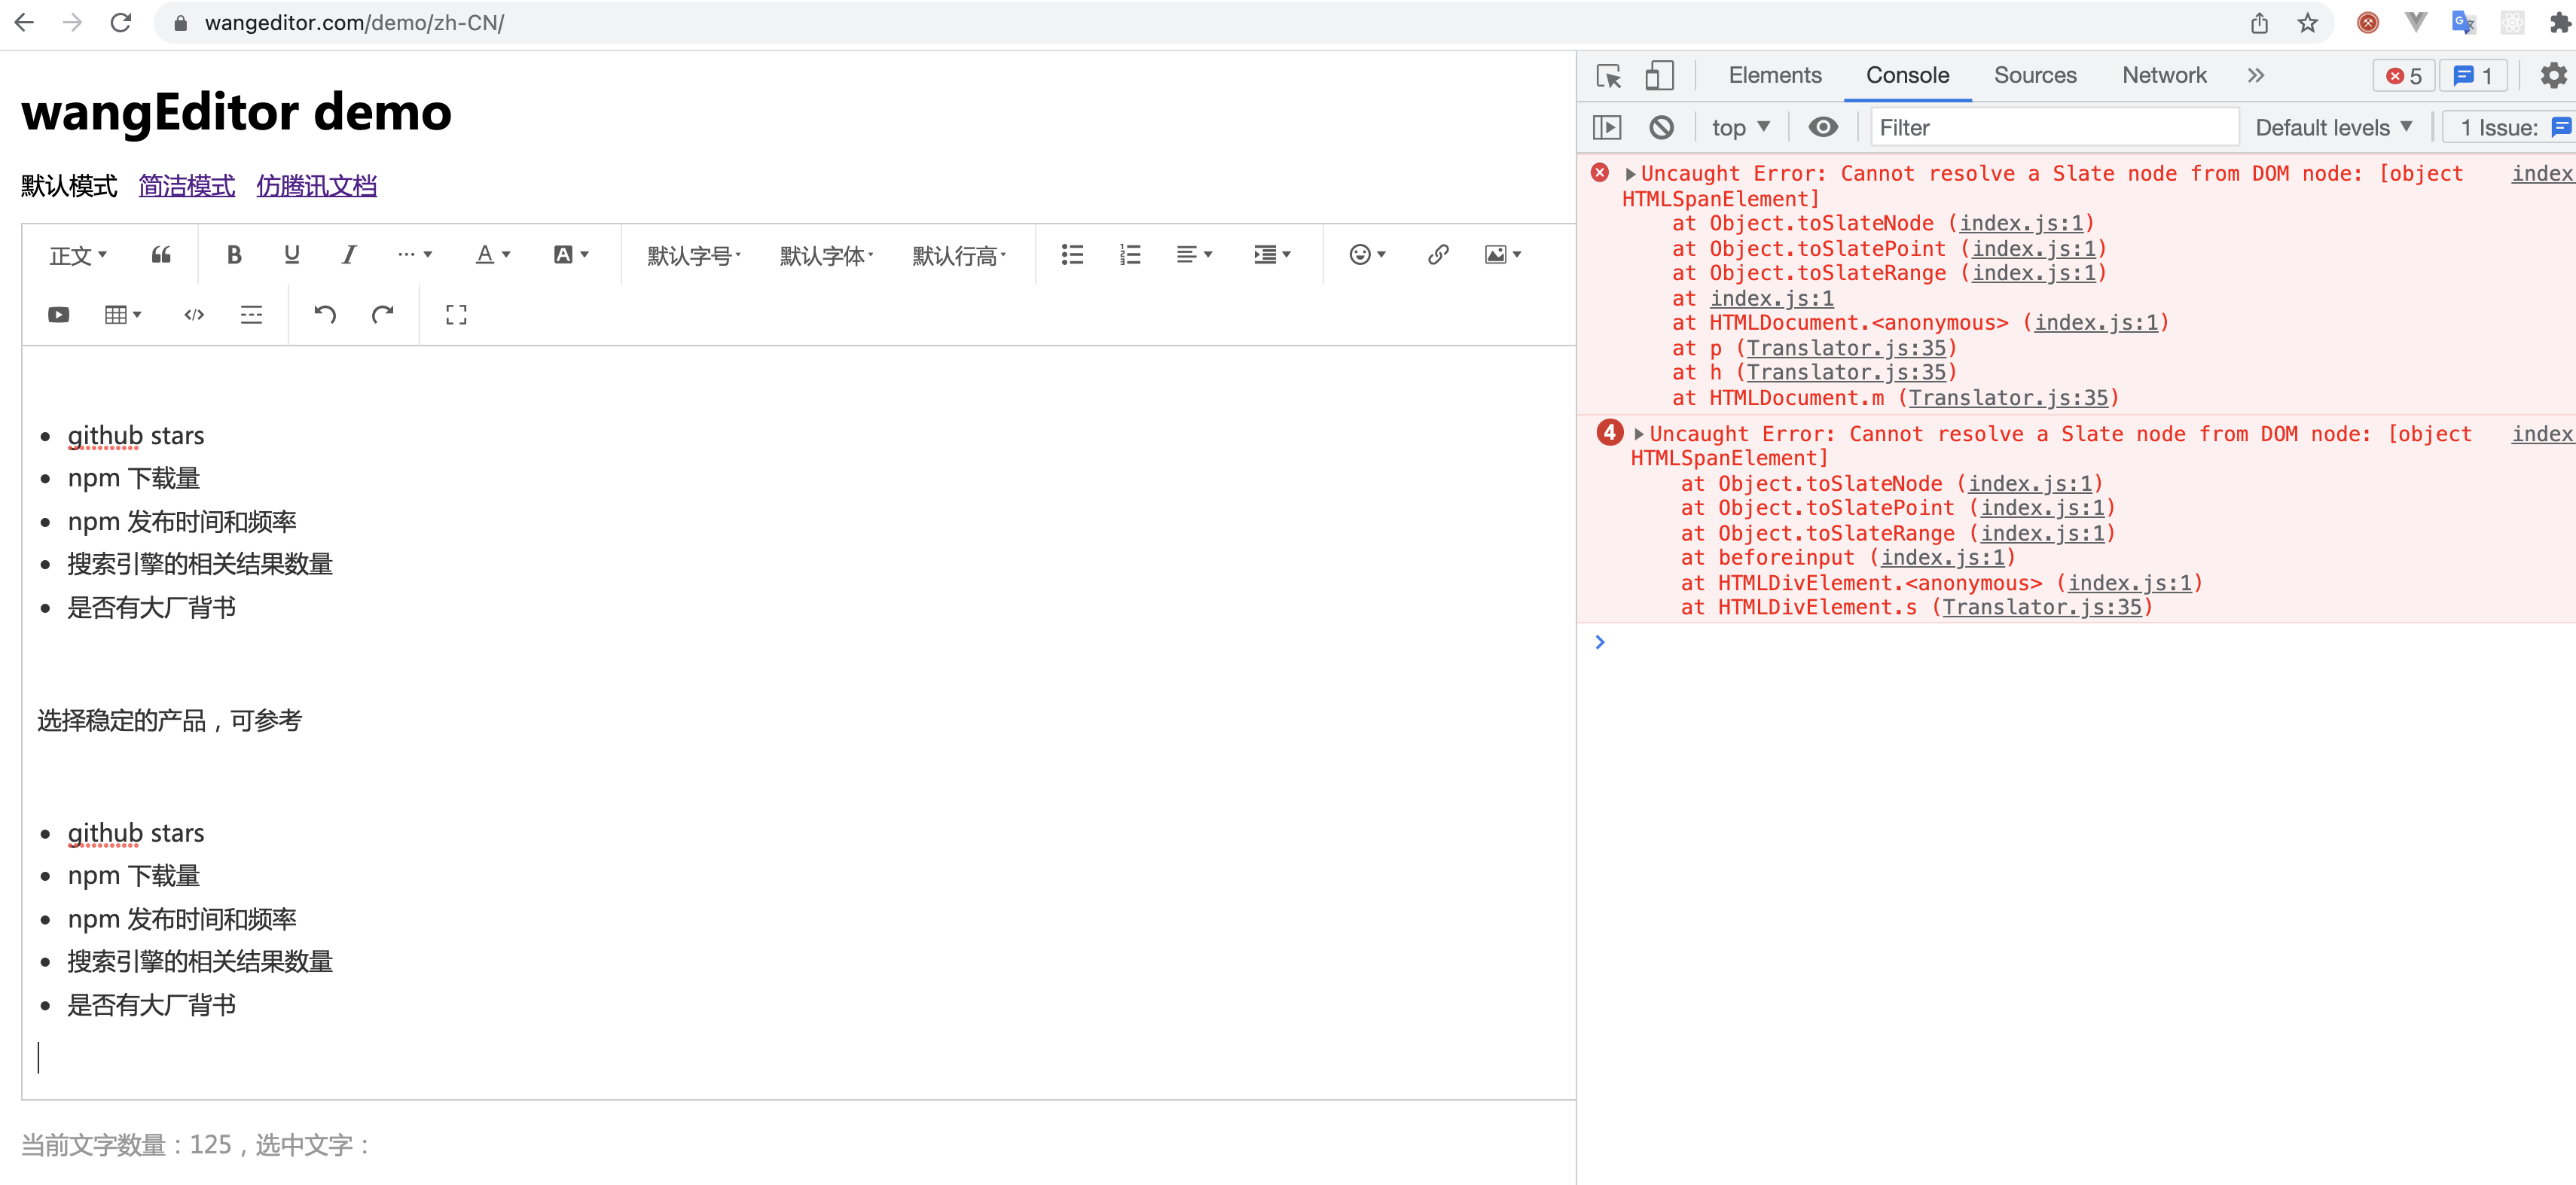This screenshot has width=2576, height=1185.
Task: Insert a code block
Action: click(x=194, y=315)
